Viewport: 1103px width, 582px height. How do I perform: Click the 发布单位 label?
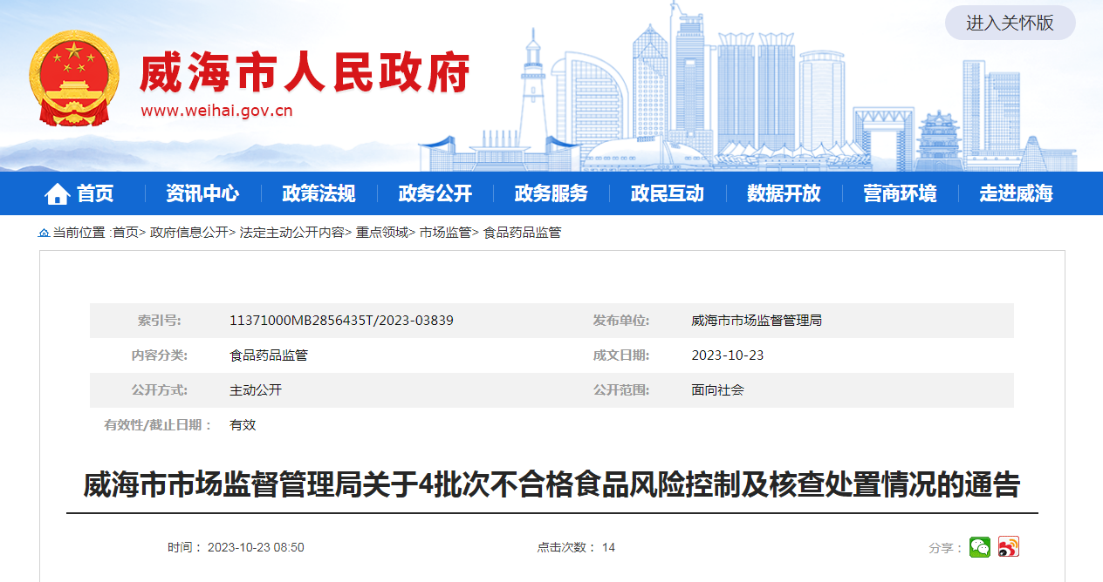[x=621, y=321]
